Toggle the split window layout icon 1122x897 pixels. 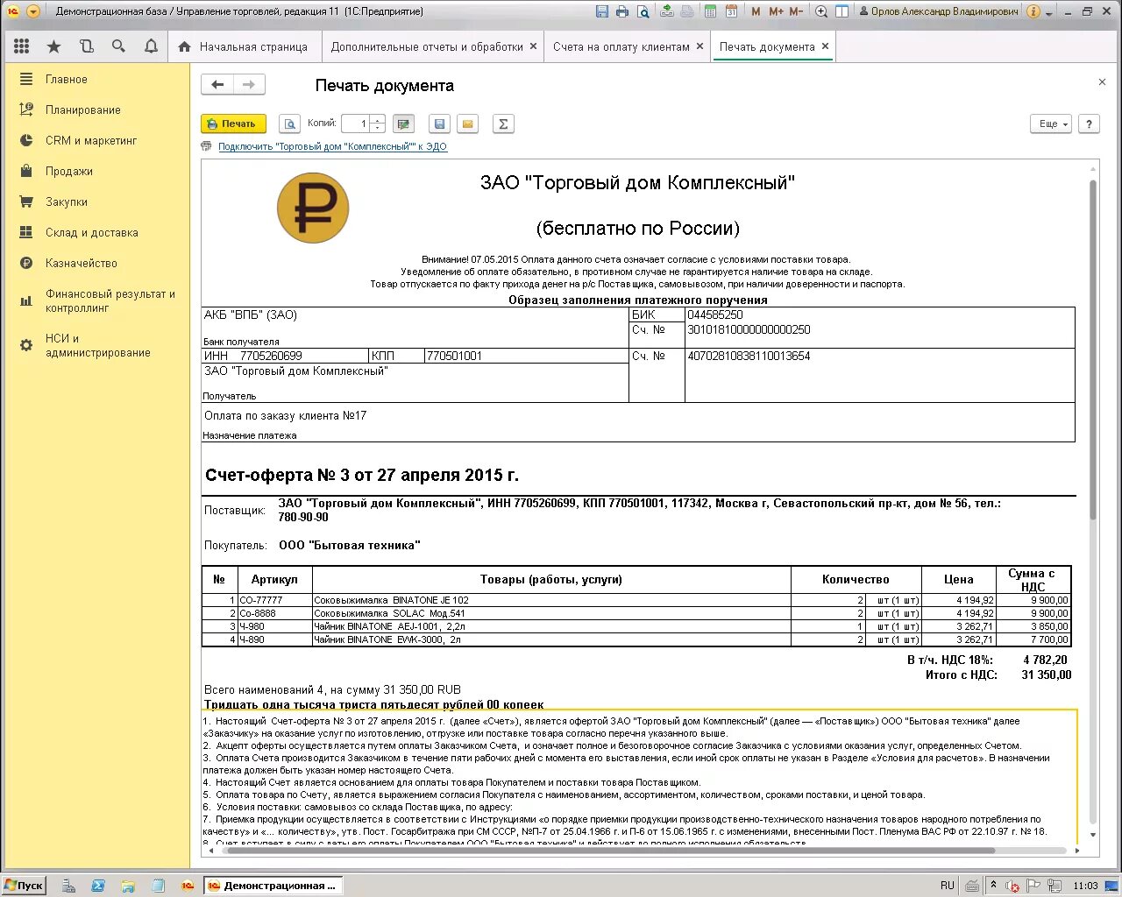842,11
